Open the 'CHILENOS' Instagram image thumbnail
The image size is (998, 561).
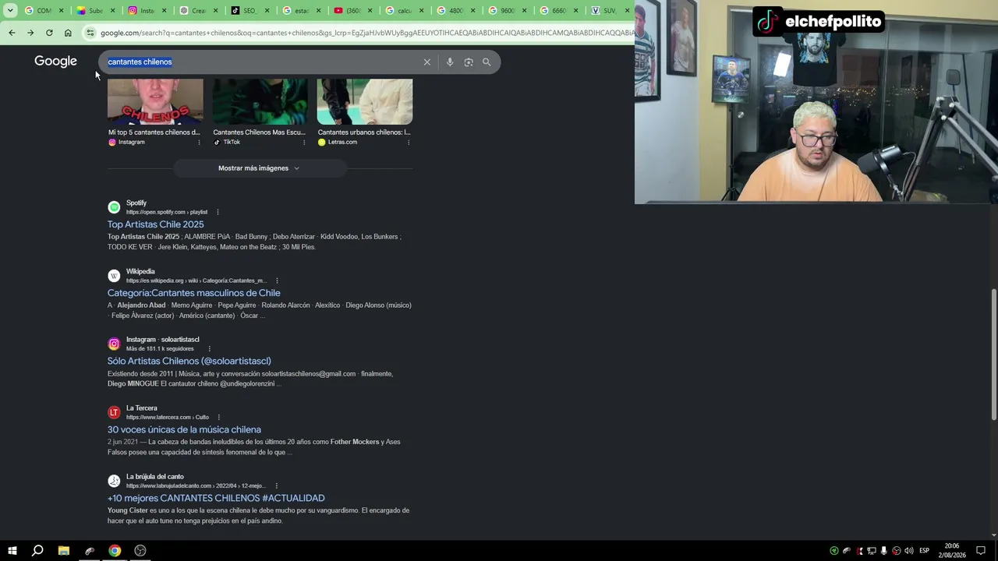coord(155,101)
